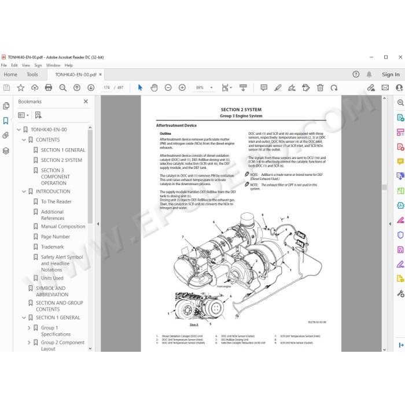The image size is (405, 405).
Task: Delete the page with the trash icon
Action: [x=320, y=88]
